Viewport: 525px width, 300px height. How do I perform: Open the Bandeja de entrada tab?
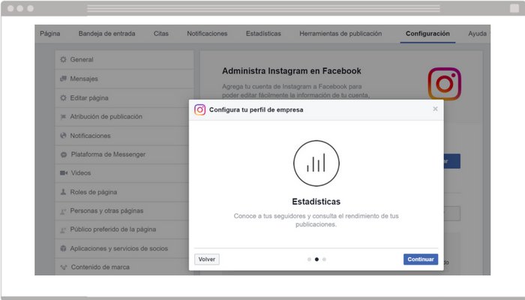pyautogui.click(x=106, y=34)
